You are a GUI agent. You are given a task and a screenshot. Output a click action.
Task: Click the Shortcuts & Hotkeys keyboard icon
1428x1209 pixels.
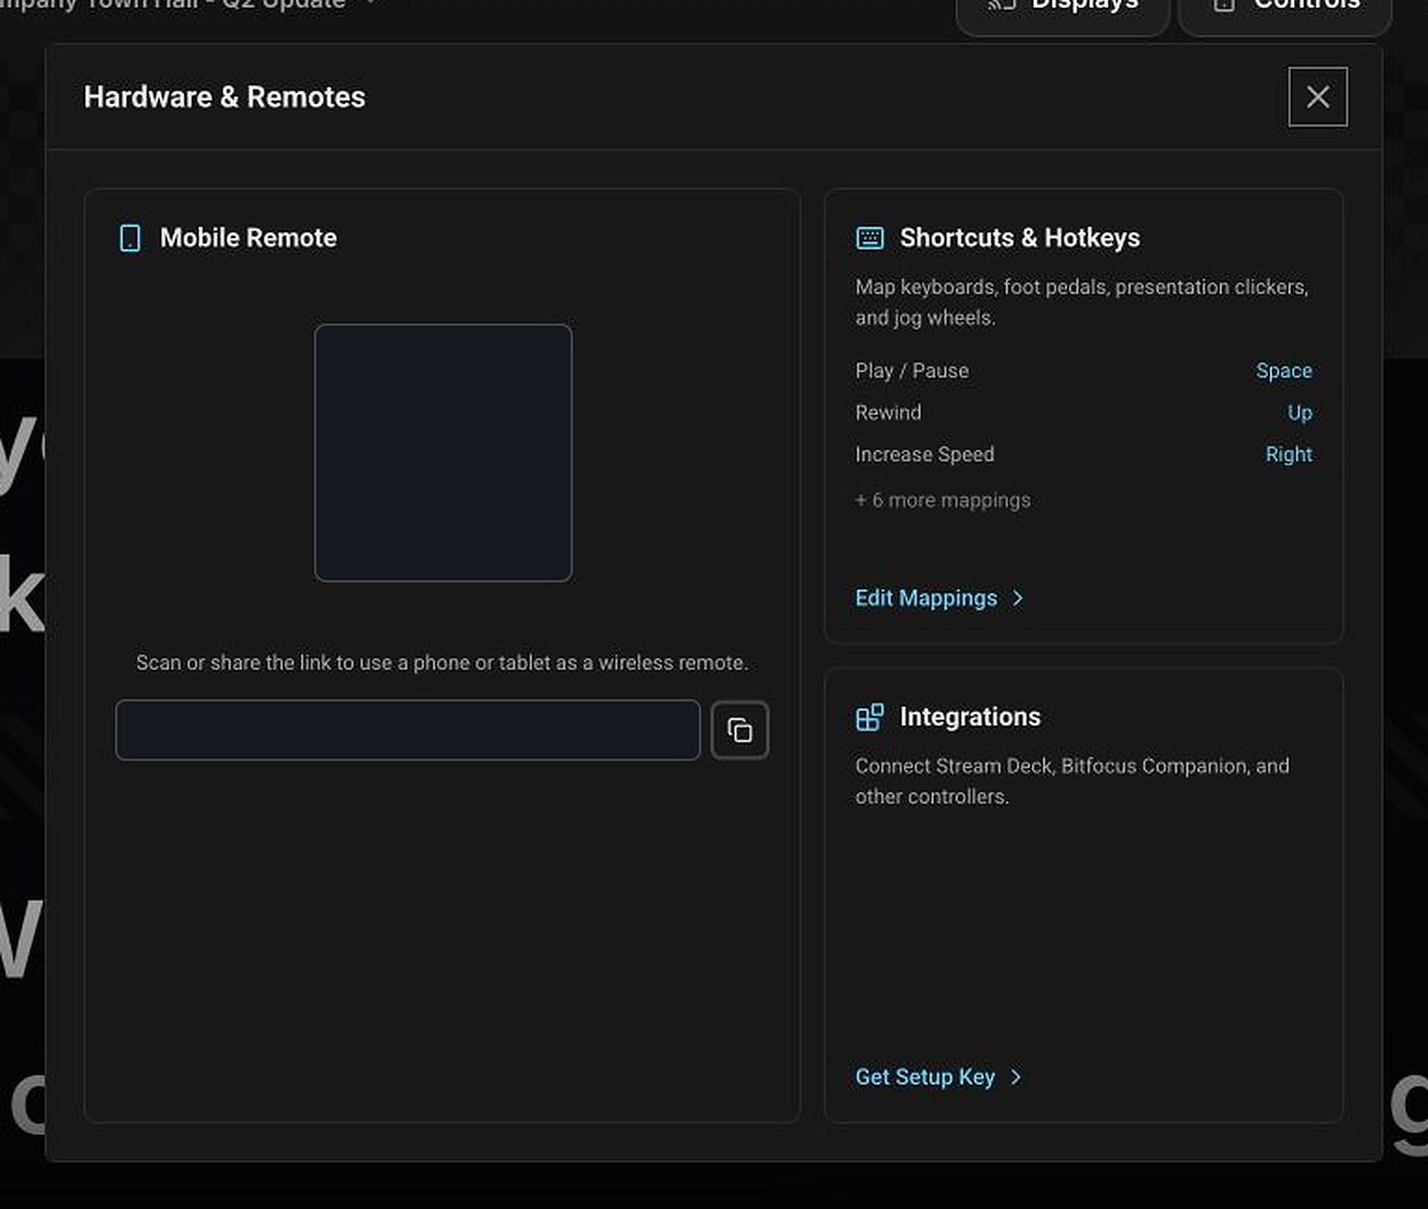coord(869,238)
